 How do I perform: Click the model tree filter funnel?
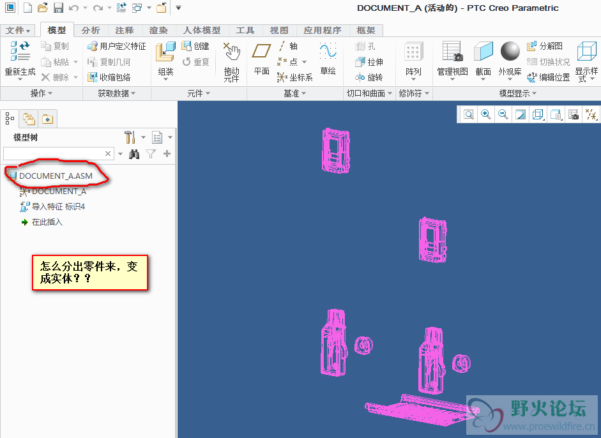151,154
